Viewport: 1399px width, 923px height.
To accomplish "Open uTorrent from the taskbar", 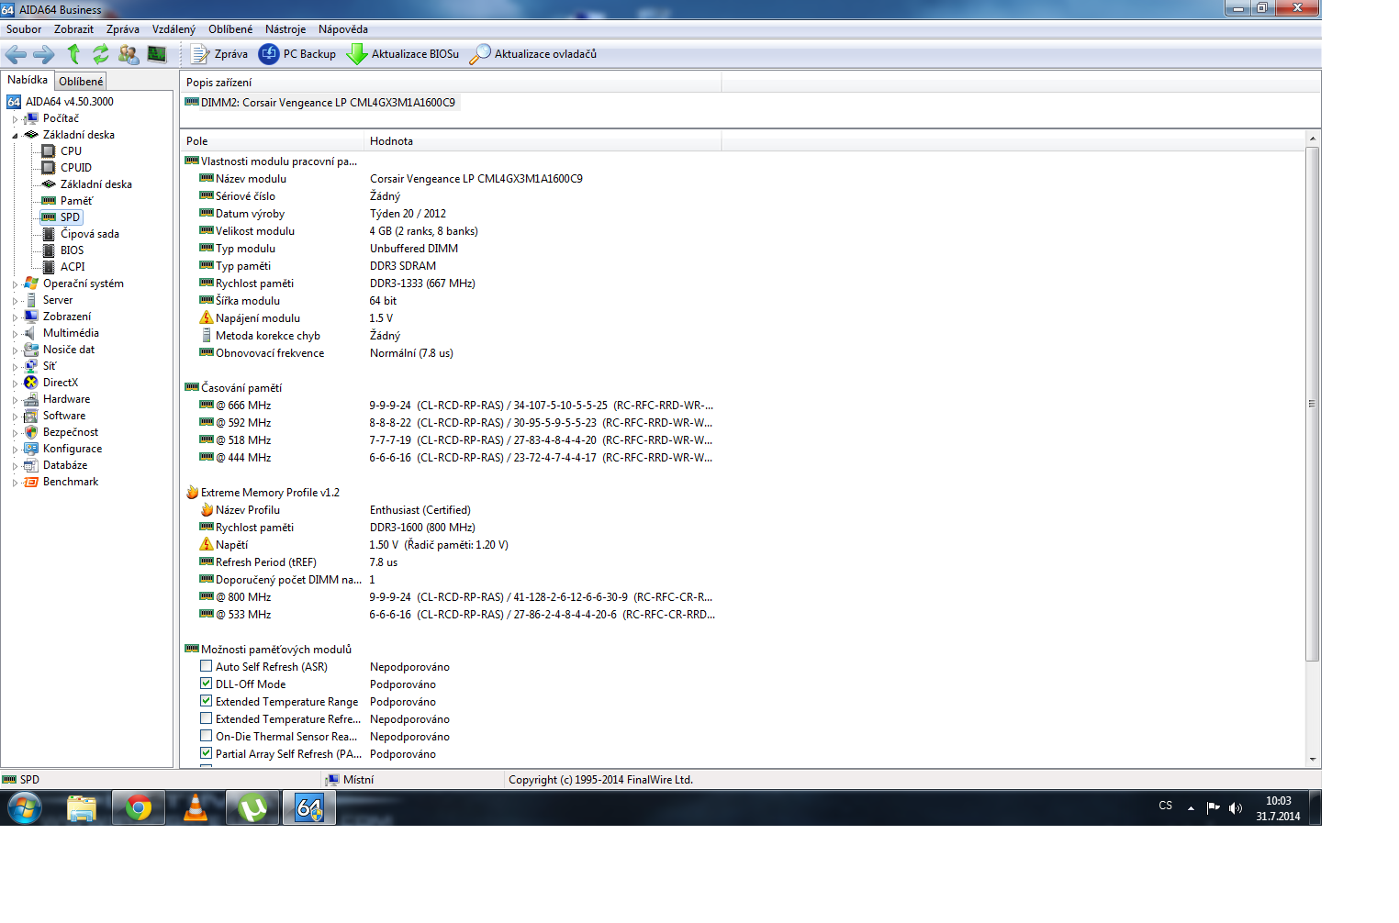I will tap(252, 808).
